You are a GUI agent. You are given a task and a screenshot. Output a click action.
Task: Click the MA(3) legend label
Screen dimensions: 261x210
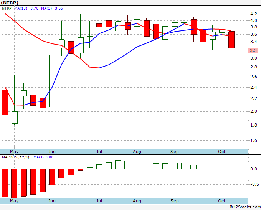[46, 8]
